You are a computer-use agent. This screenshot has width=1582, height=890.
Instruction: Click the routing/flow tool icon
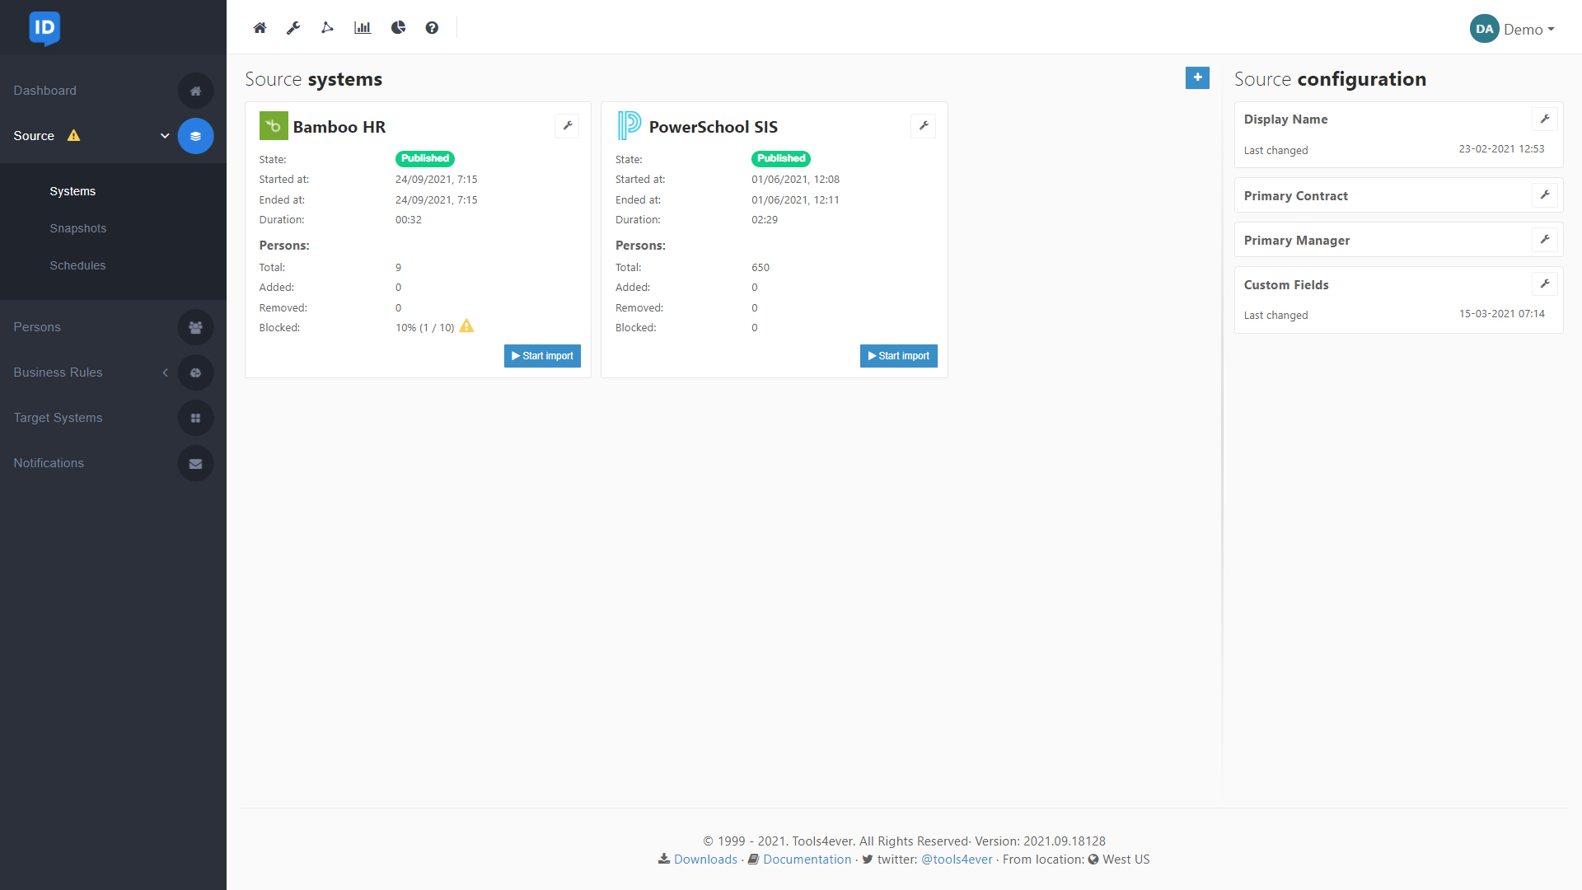click(x=328, y=27)
